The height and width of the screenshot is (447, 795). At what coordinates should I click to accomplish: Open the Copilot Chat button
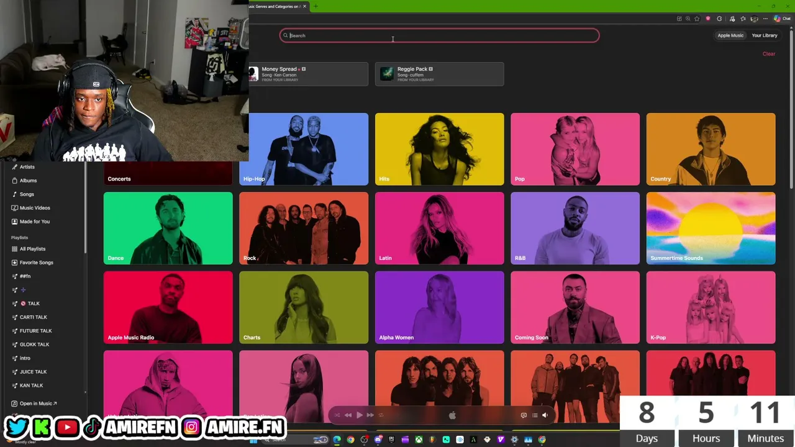pyautogui.click(x=782, y=19)
